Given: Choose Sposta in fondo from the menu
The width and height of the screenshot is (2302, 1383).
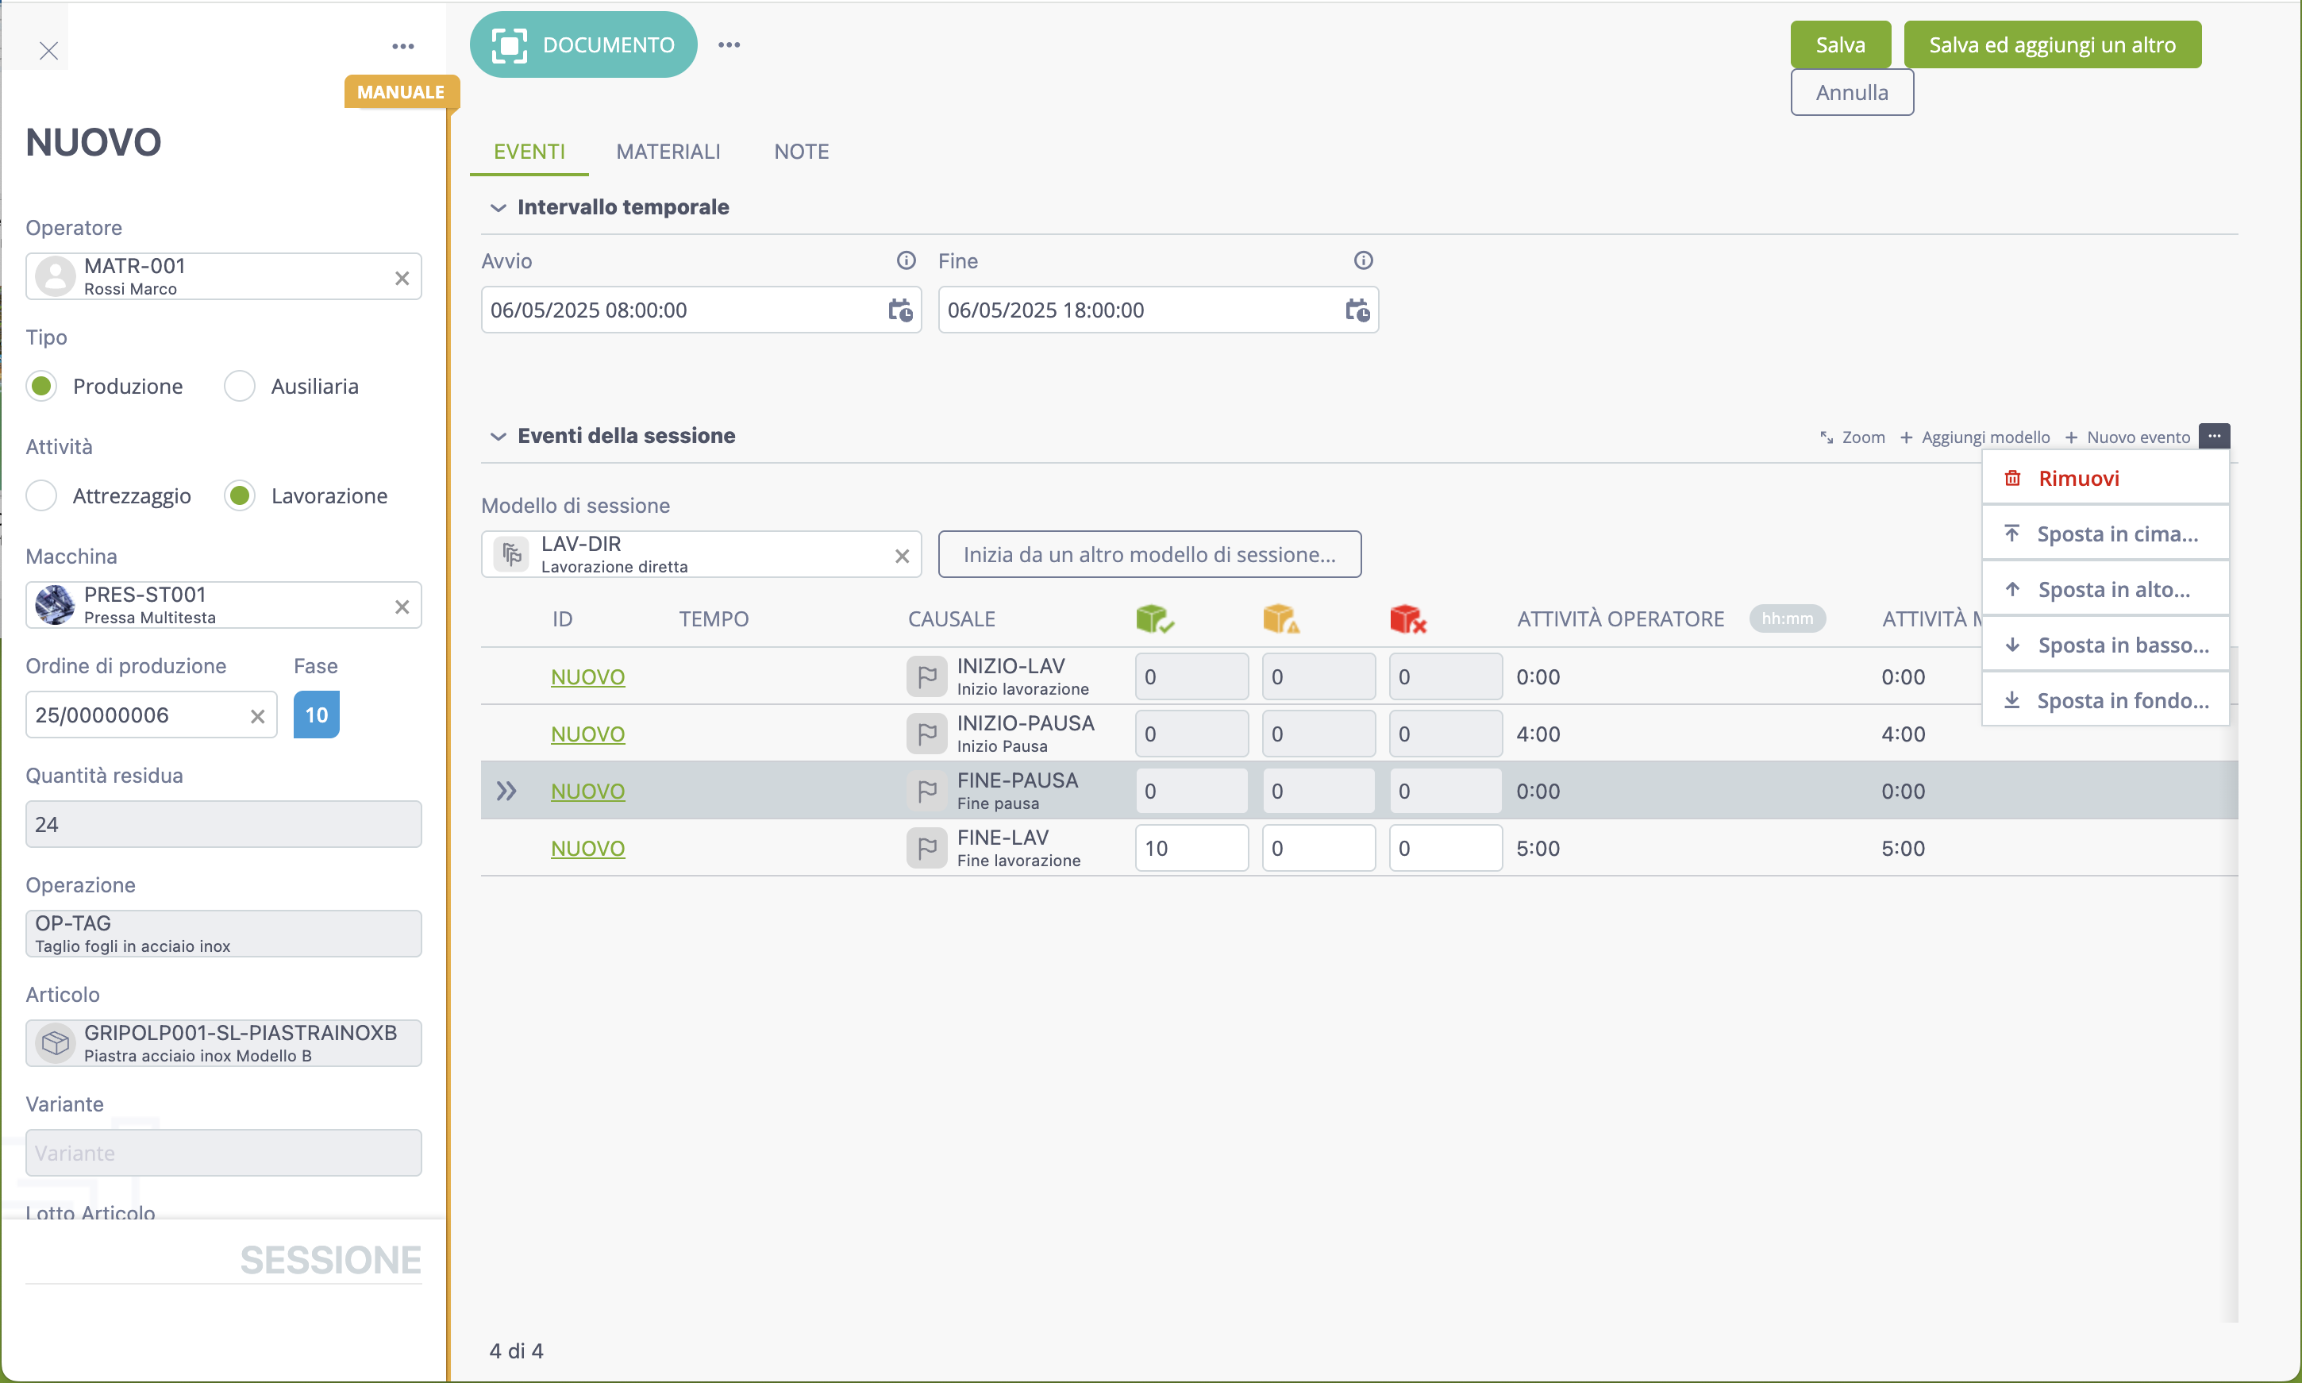Looking at the screenshot, I should pyautogui.click(x=2105, y=701).
